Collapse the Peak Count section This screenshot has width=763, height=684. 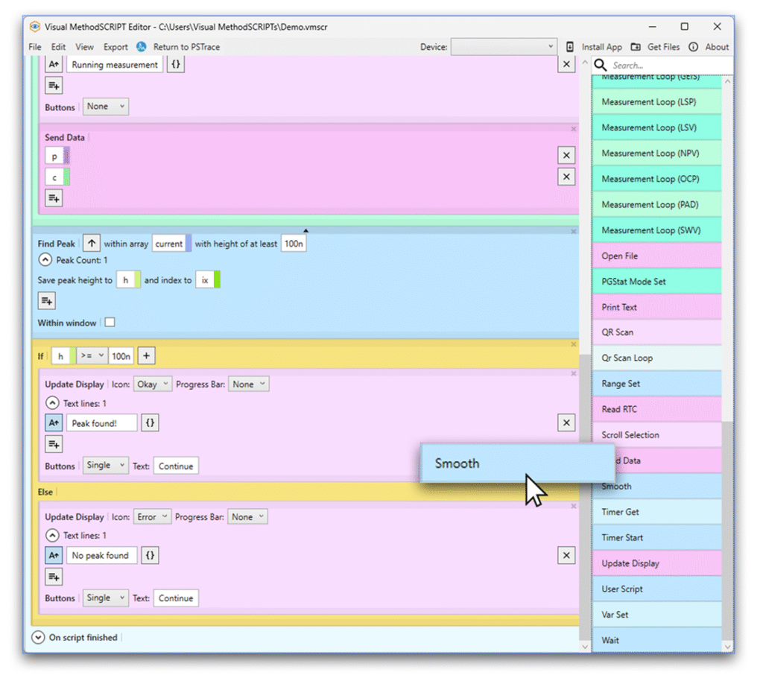(x=45, y=261)
